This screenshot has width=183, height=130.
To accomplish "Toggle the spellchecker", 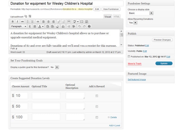I will (74, 22).
